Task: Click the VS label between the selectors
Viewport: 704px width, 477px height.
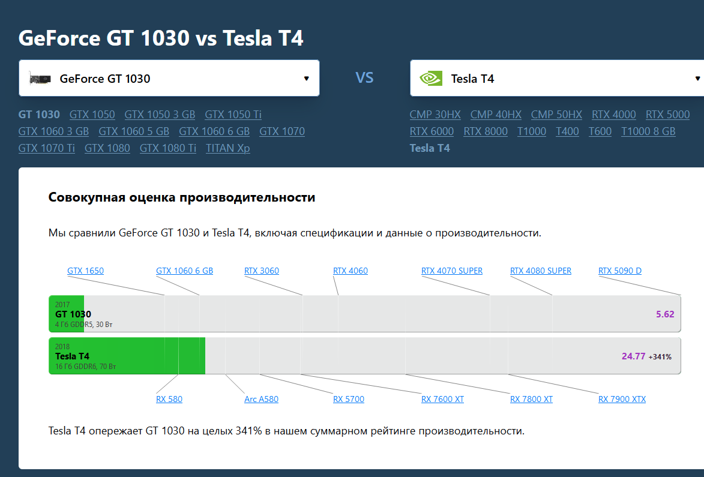Action: (x=364, y=77)
